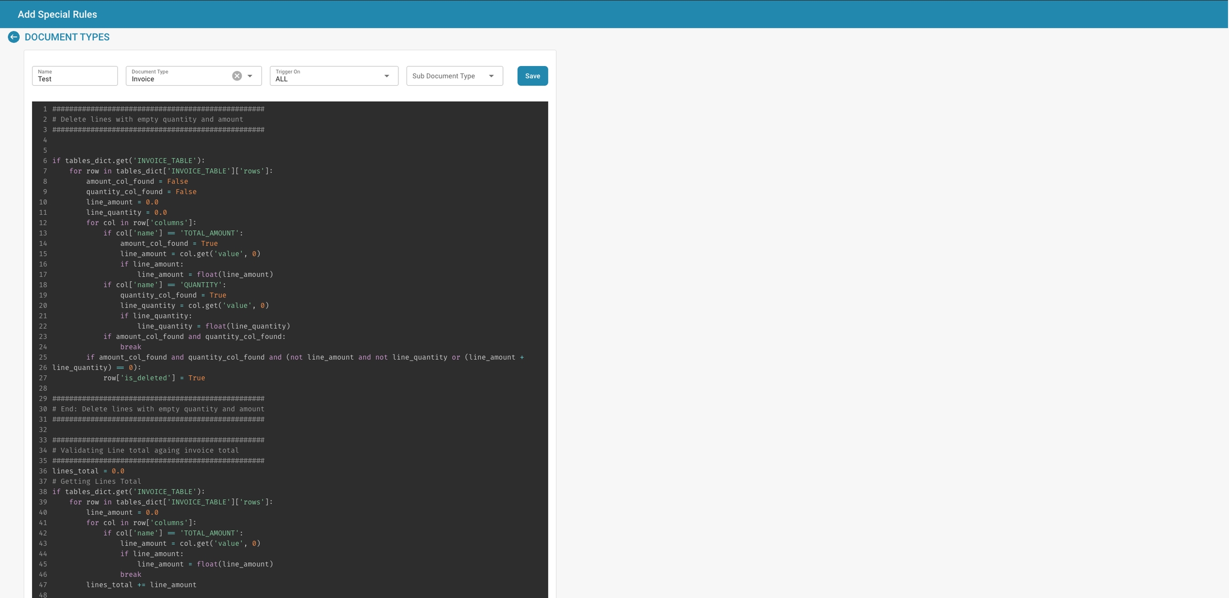Click the Sub Document Type placeholder text
The width and height of the screenshot is (1229, 598).
point(443,76)
